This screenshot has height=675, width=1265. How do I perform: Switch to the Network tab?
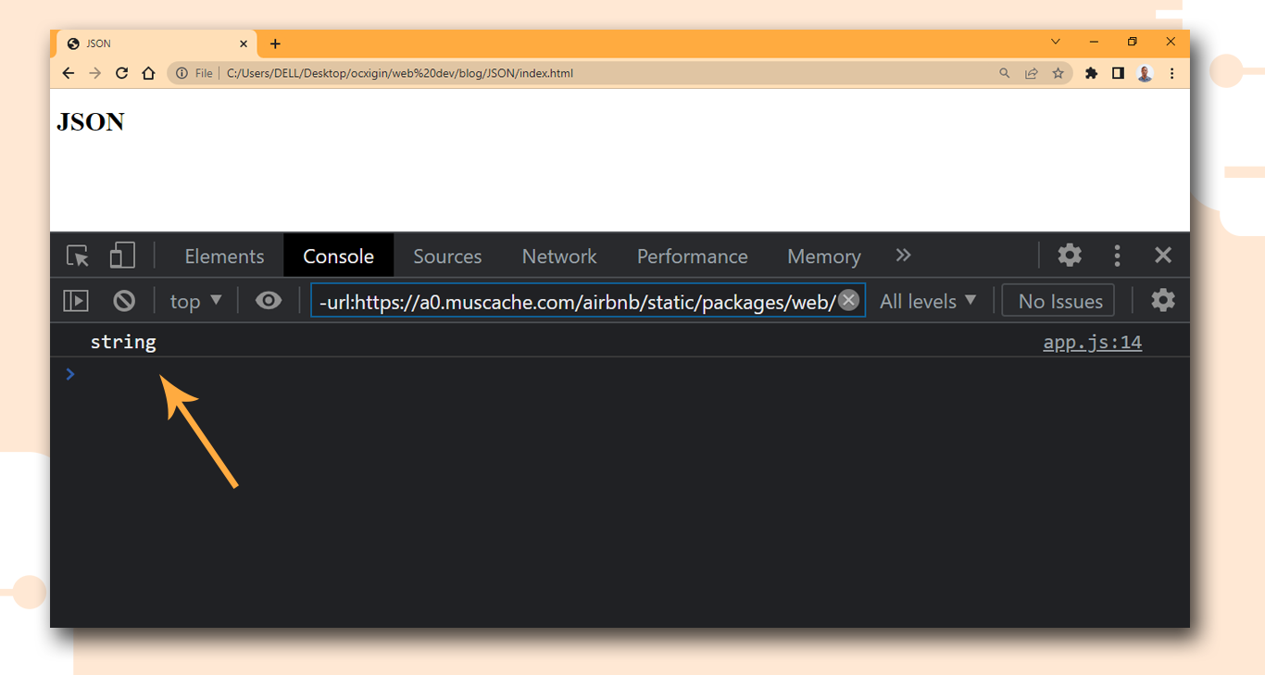[559, 256]
